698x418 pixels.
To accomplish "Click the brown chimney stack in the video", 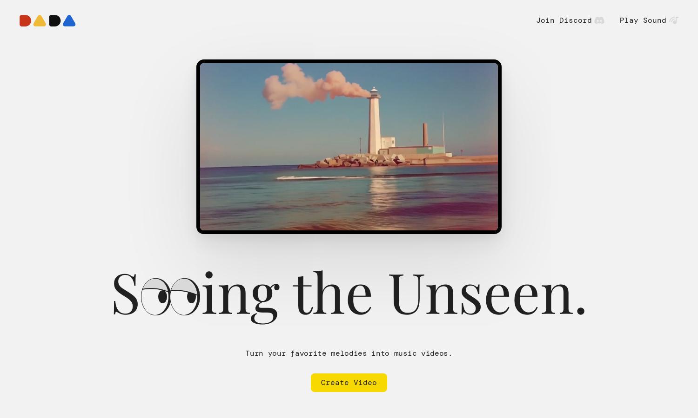I will [x=425, y=135].
